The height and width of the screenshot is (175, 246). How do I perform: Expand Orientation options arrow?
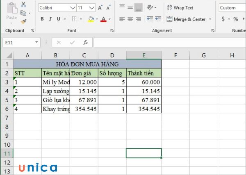click(155, 7)
